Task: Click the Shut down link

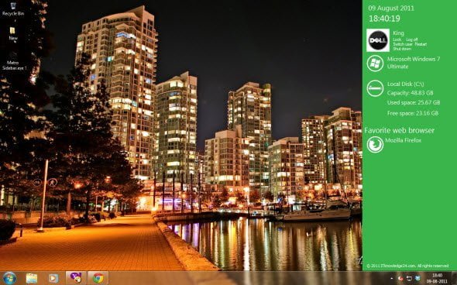Action: (x=402, y=49)
